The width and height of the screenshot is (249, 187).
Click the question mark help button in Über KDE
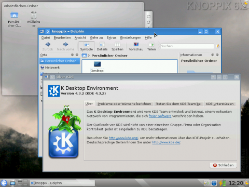(x=213, y=77)
